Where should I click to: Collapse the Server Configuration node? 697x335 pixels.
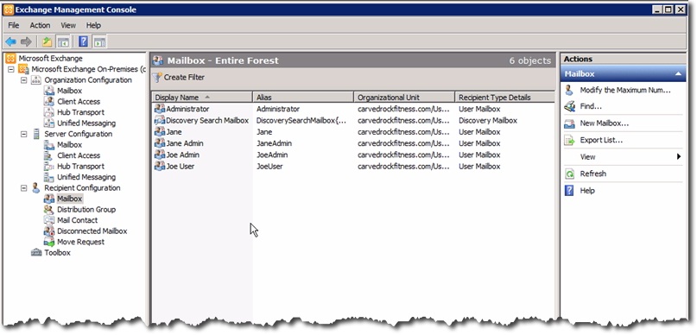[x=24, y=134]
